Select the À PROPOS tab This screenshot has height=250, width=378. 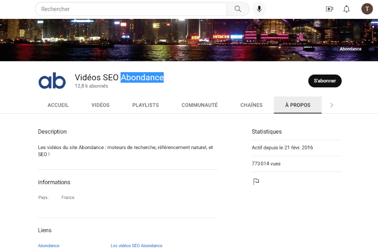click(x=298, y=105)
